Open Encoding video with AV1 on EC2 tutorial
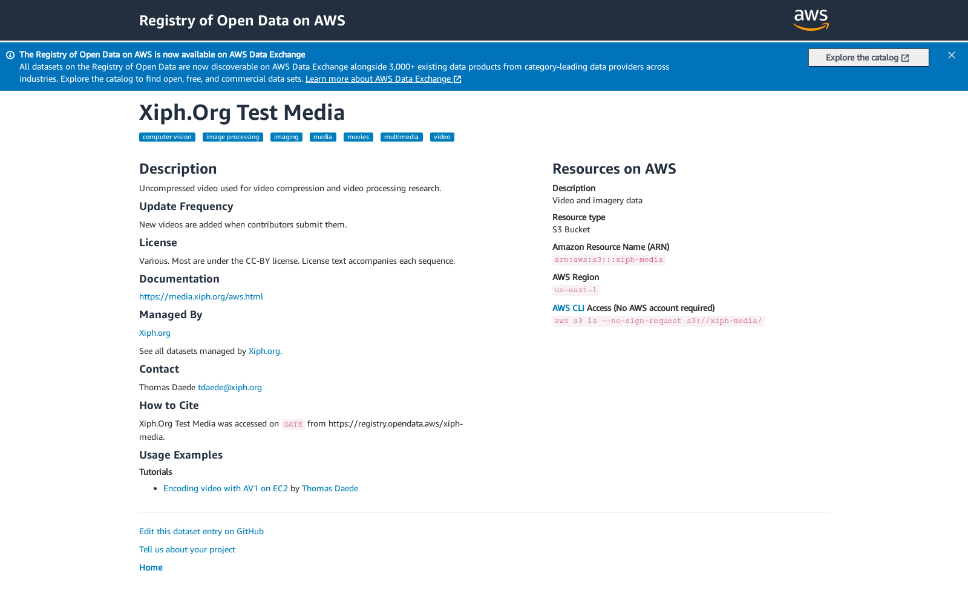This screenshot has width=968, height=605. 226,488
